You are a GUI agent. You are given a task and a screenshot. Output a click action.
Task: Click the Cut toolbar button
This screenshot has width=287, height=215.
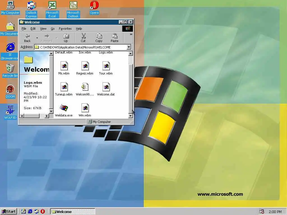tap(83, 38)
